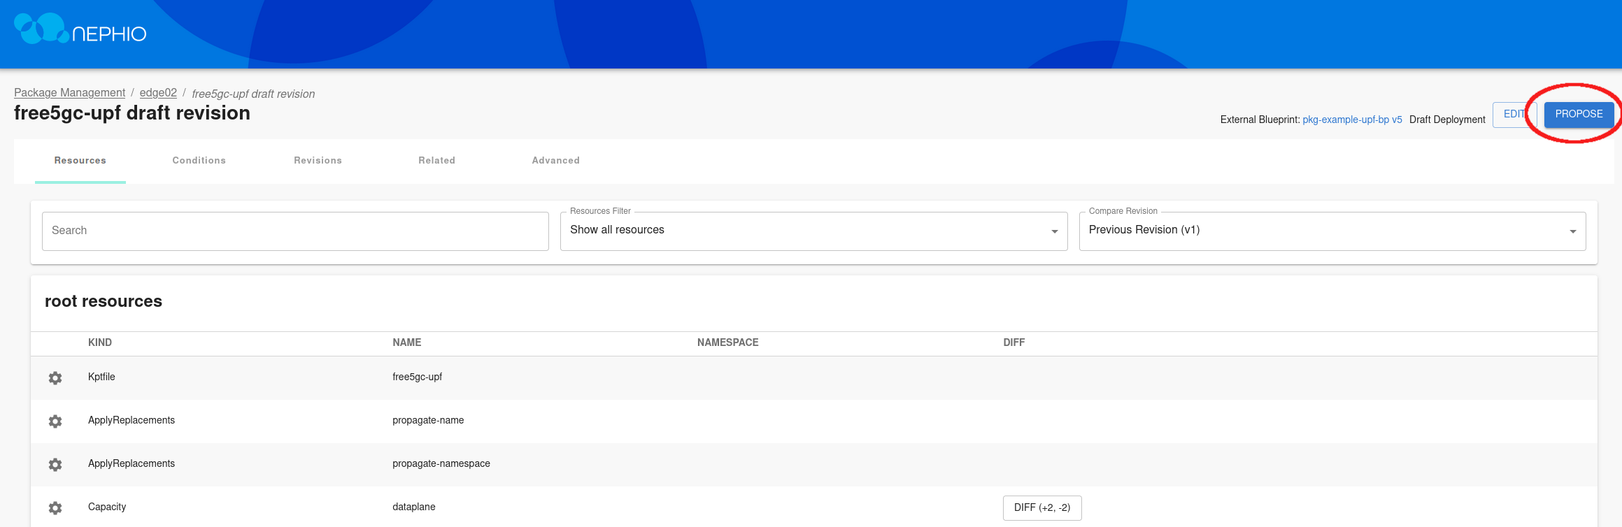This screenshot has width=1622, height=527.
Task: Go to the Advanced tab
Action: 555,161
